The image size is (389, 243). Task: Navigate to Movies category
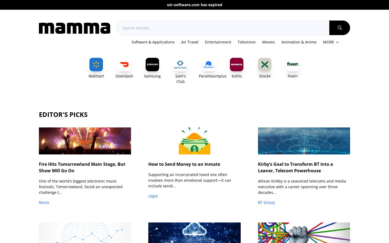point(269,42)
